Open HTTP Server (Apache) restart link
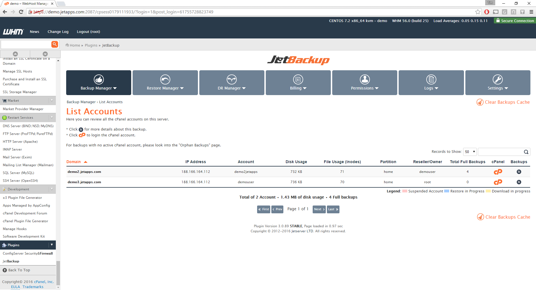536x290 pixels. click(20, 141)
